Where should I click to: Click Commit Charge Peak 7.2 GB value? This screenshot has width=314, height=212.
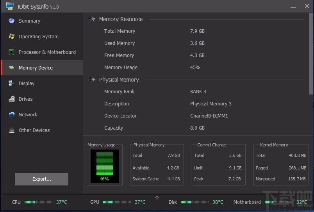tap(234, 179)
